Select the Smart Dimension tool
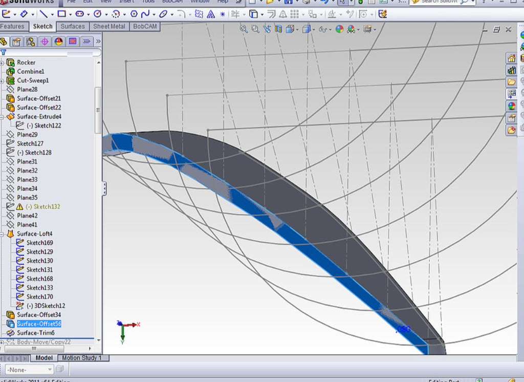Viewport: 524px width, 382px height. point(24,14)
